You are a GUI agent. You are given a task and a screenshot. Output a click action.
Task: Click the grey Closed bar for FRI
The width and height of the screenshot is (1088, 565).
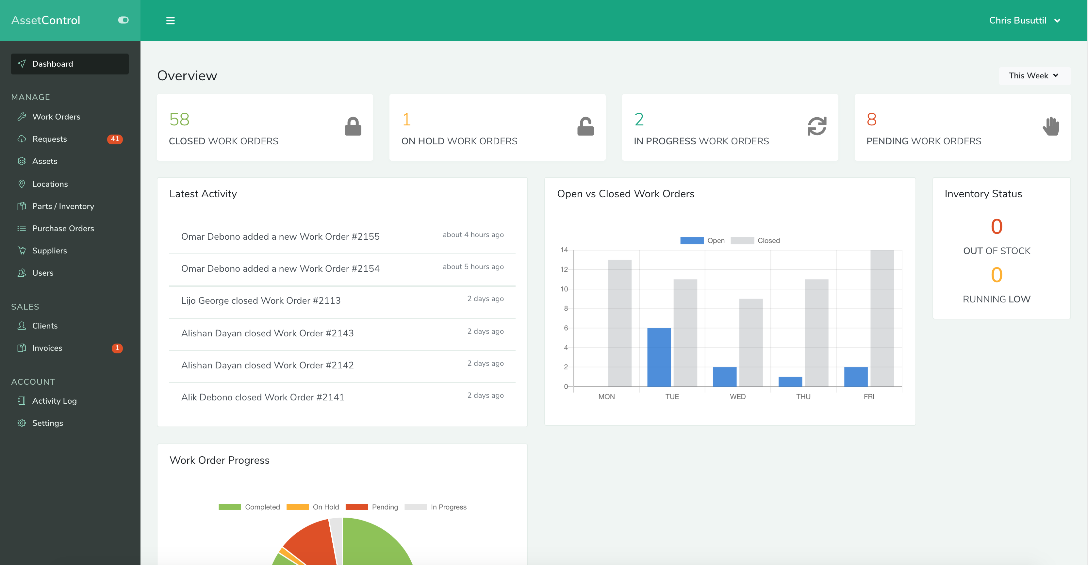point(882,318)
